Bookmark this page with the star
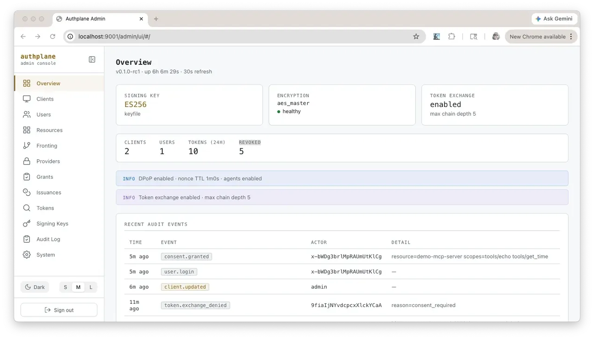The width and height of the screenshot is (594, 339). (416, 37)
